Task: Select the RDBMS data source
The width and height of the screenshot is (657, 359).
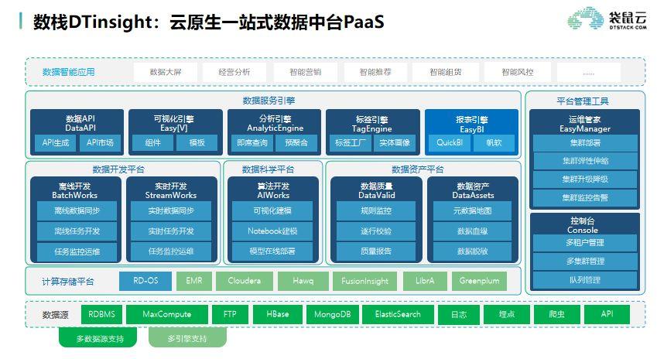Action: pos(101,314)
